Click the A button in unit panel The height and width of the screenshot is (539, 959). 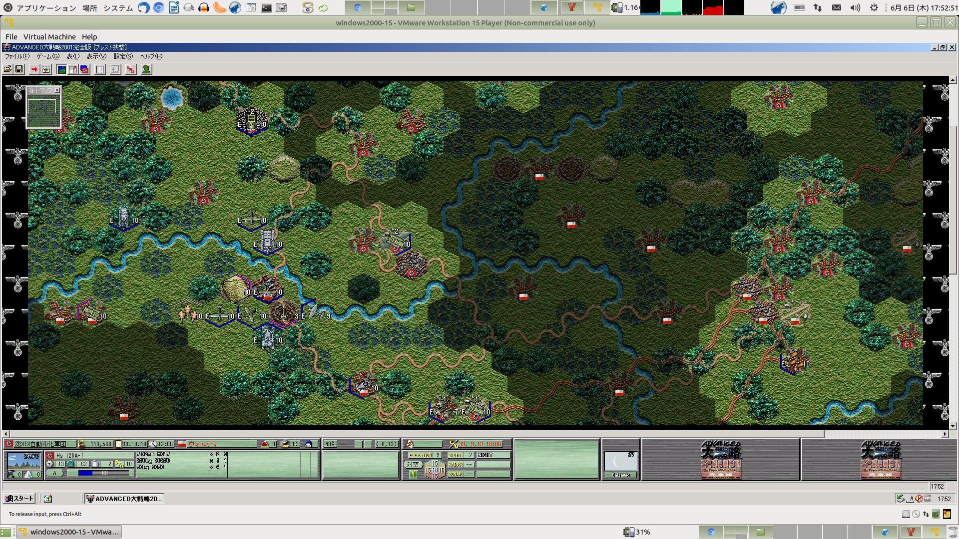point(55,473)
